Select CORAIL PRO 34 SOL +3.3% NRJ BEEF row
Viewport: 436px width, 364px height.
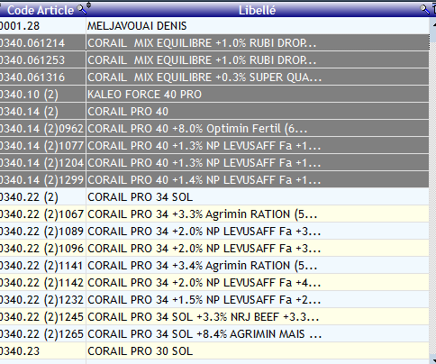click(214, 317)
